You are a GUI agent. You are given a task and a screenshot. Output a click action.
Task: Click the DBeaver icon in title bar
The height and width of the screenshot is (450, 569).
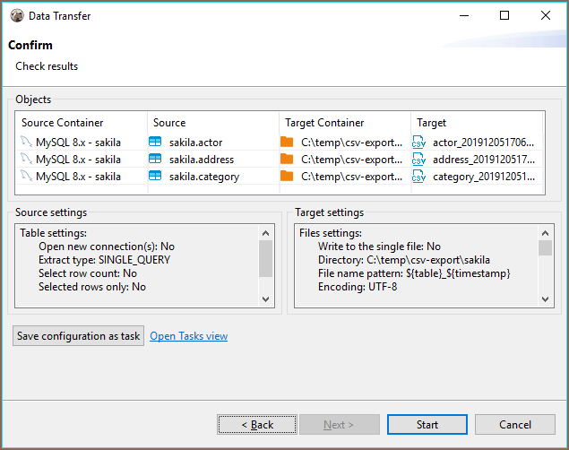coord(17,15)
